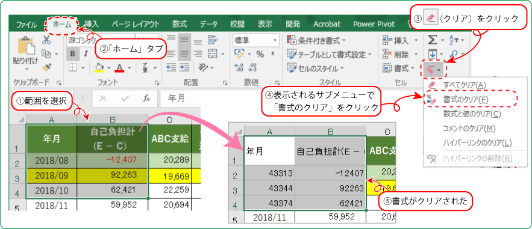The image size is (532, 229).
Task: Choose ハイパーリンクのクリア(L) menu item
Action: 476,143
